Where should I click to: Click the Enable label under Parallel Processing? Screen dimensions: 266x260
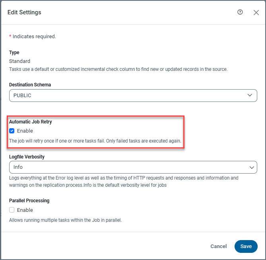(x=25, y=210)
